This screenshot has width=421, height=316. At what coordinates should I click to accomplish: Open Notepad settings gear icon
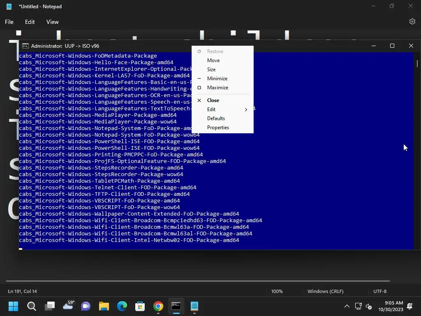point(412,21)
